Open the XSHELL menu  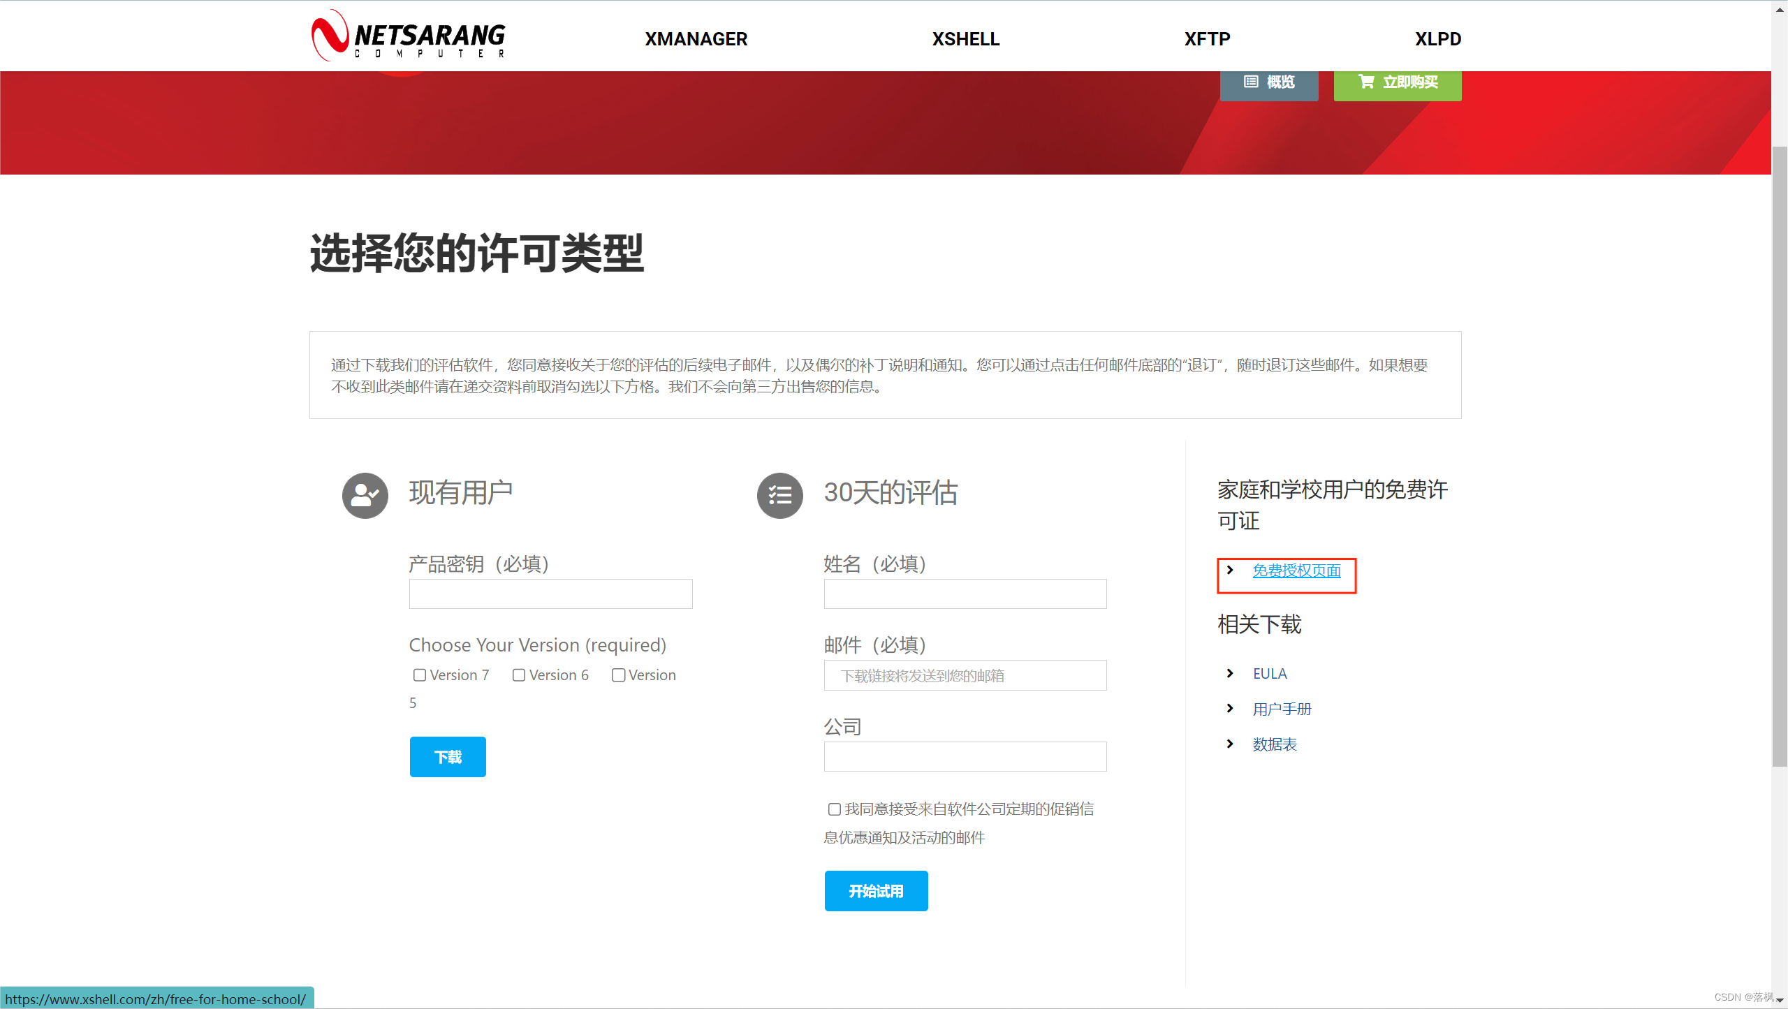point(965,39)
